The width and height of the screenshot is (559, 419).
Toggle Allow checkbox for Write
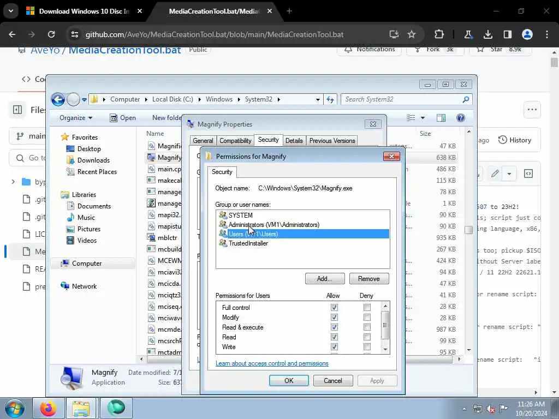(334, 346)
